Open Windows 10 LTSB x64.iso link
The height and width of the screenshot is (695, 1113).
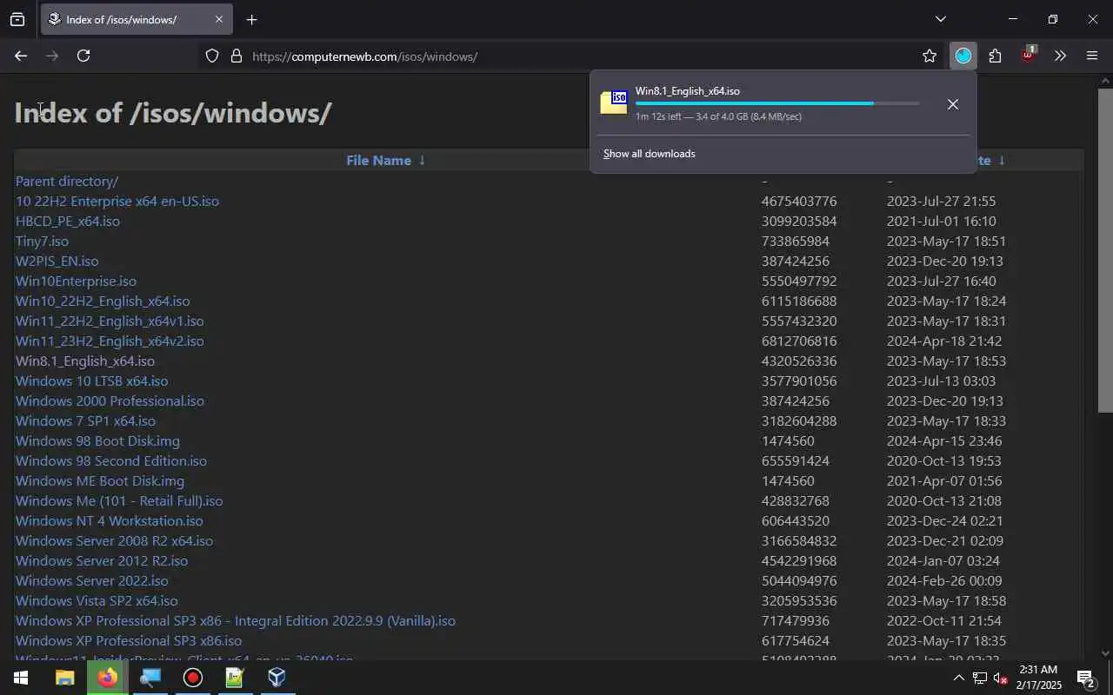[91, 381]
